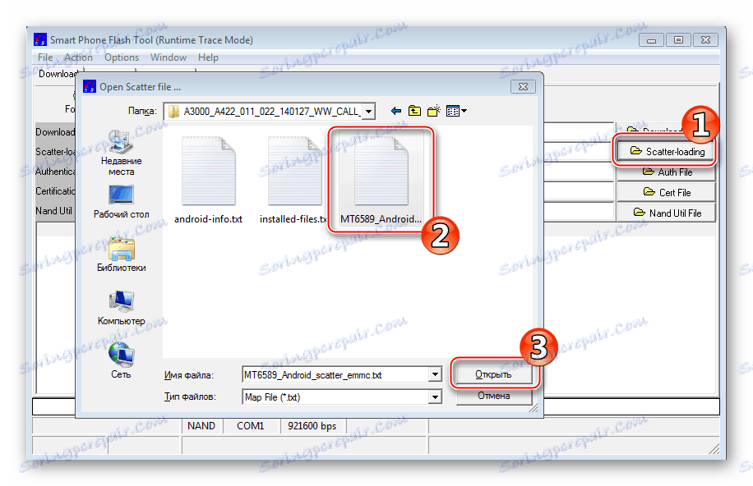Go to Desktop shortcut (Рабочий стол)
This screenshot has height=486, width=753.
click(121, 202)
